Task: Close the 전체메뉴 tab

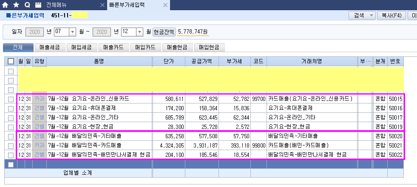Action: pos(102,6)
